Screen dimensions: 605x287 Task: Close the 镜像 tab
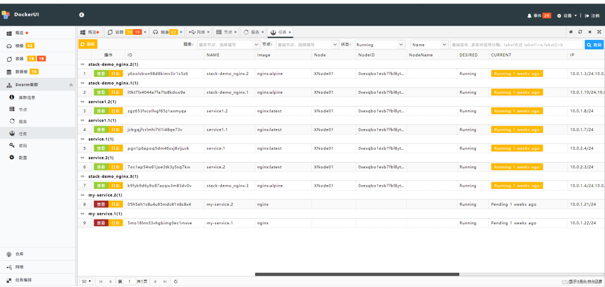tap(183, 32)
